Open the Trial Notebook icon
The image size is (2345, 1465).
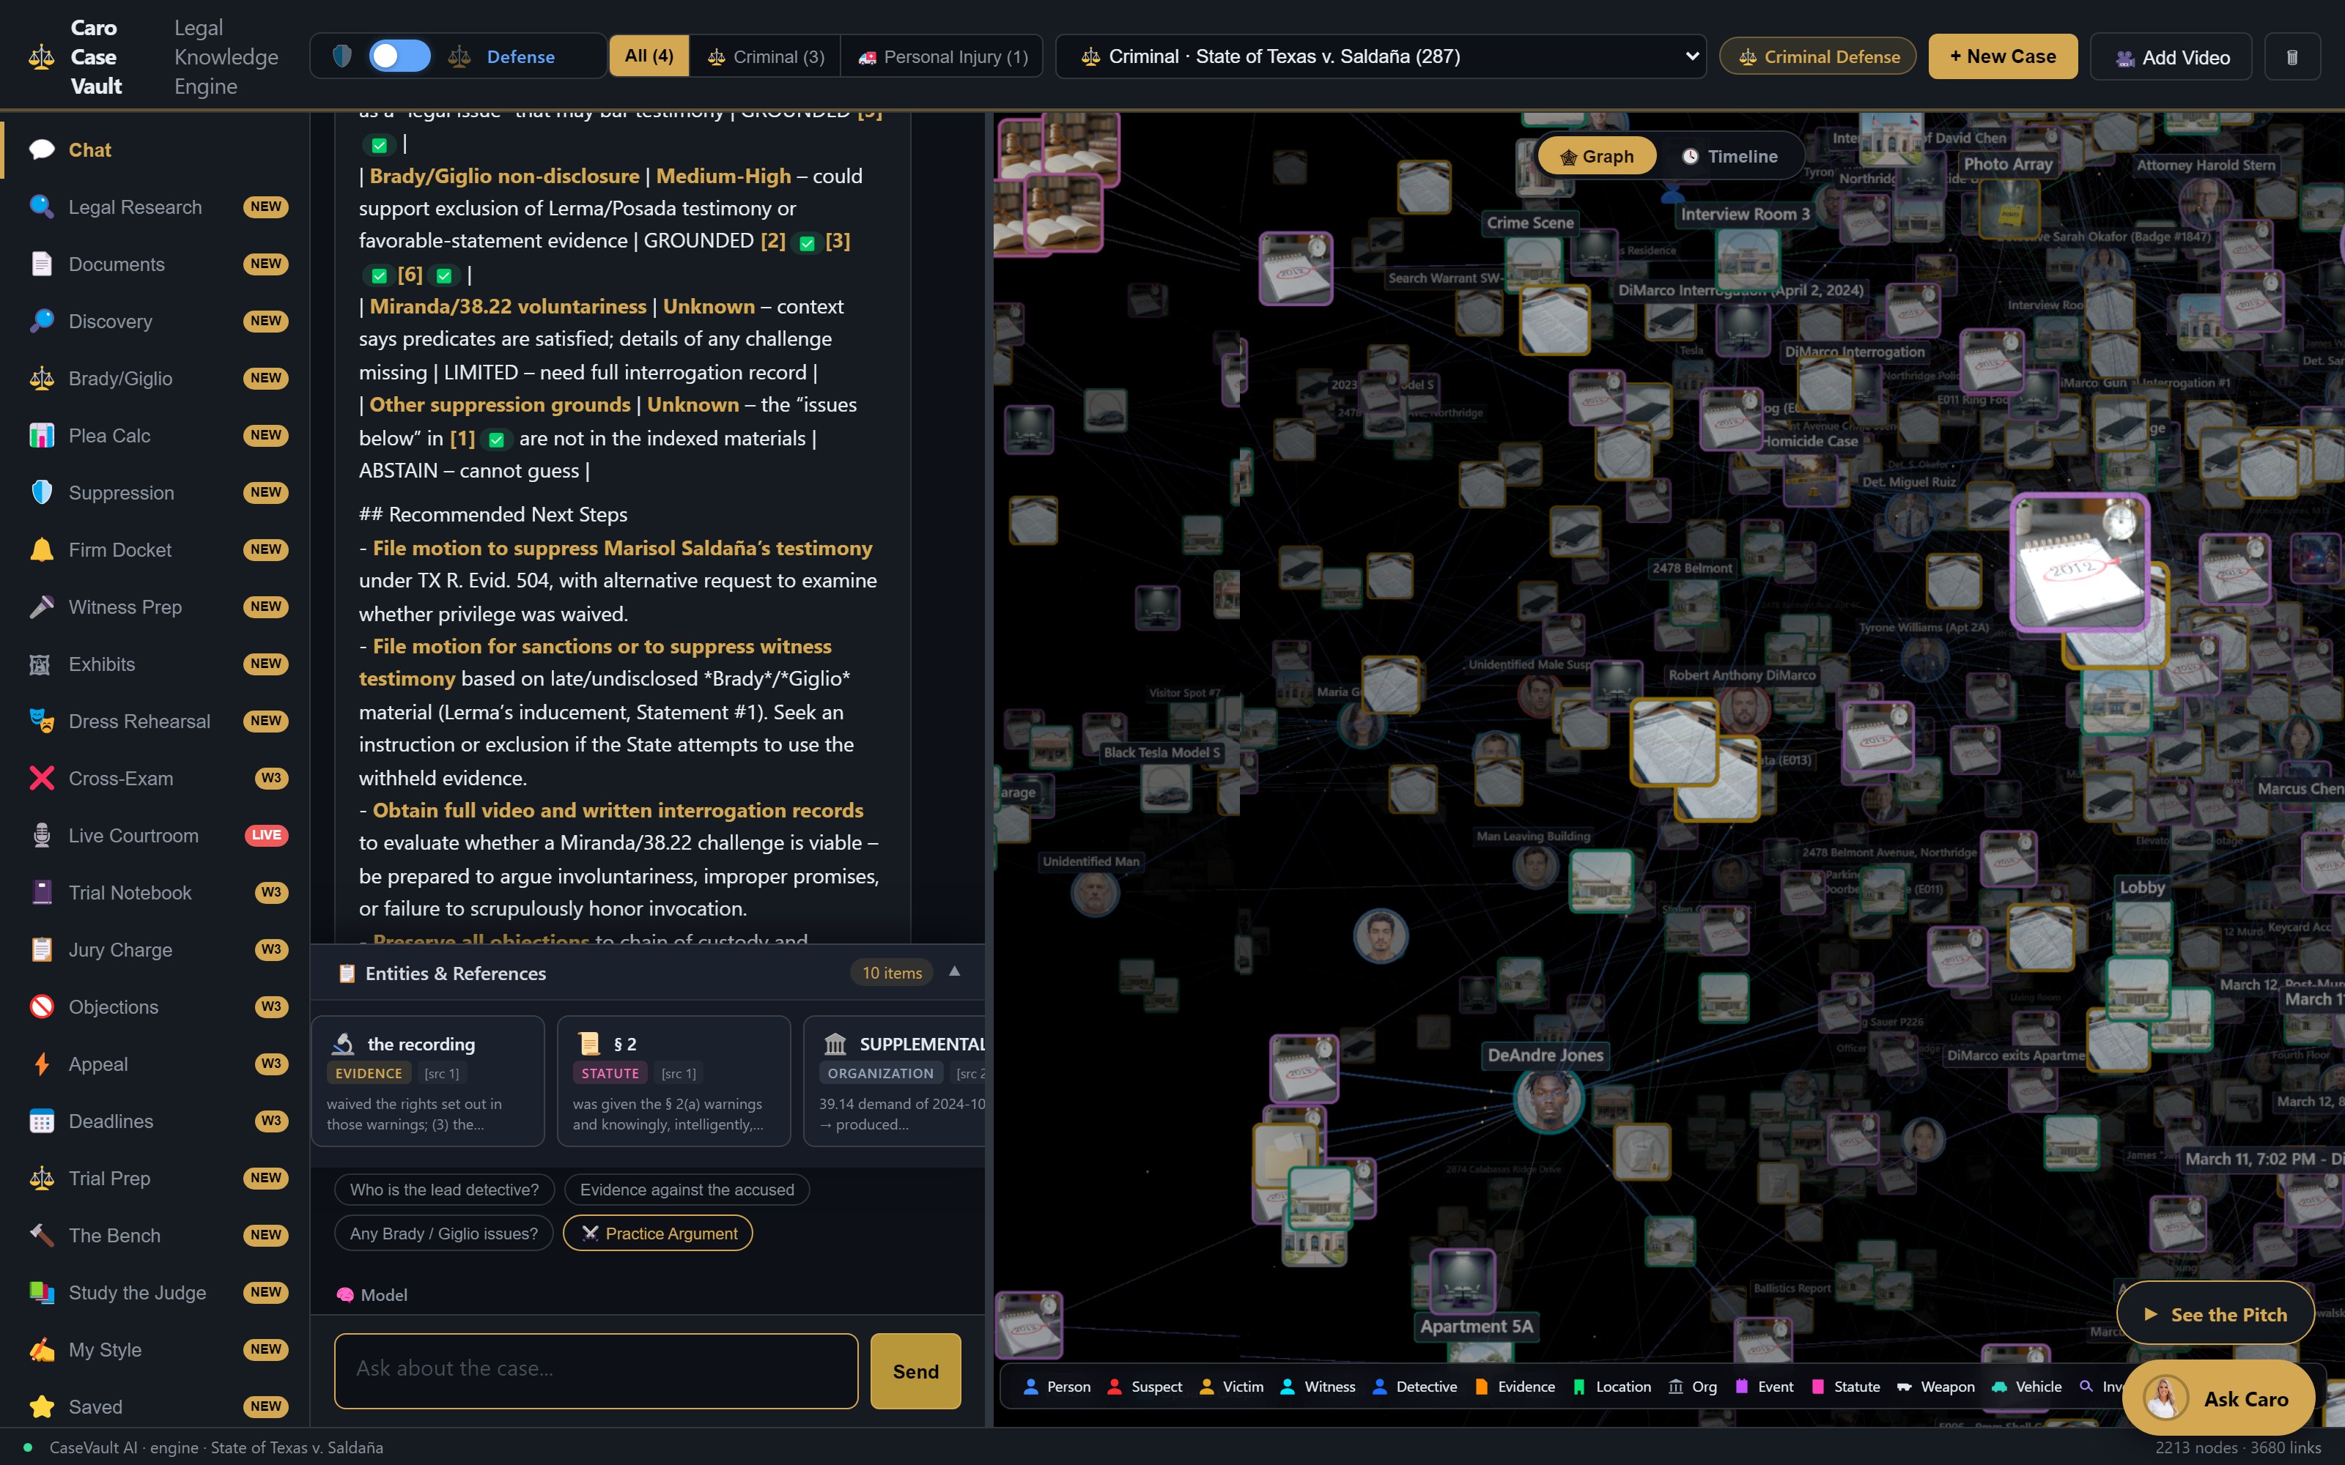pyautogui.click(x=42, y=892)
